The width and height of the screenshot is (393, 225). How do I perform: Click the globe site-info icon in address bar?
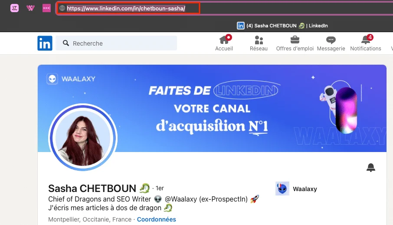click(x=62, y=8)
